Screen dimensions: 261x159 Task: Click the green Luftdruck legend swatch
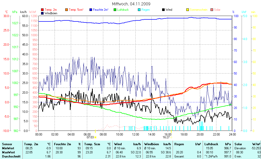coord(115,10)
